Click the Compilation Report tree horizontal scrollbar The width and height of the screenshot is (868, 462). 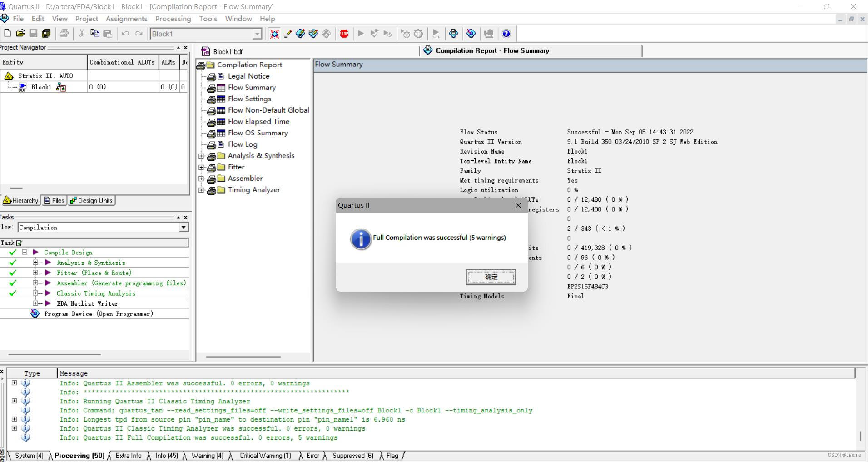pyautogui.click(x=243, y=357)
